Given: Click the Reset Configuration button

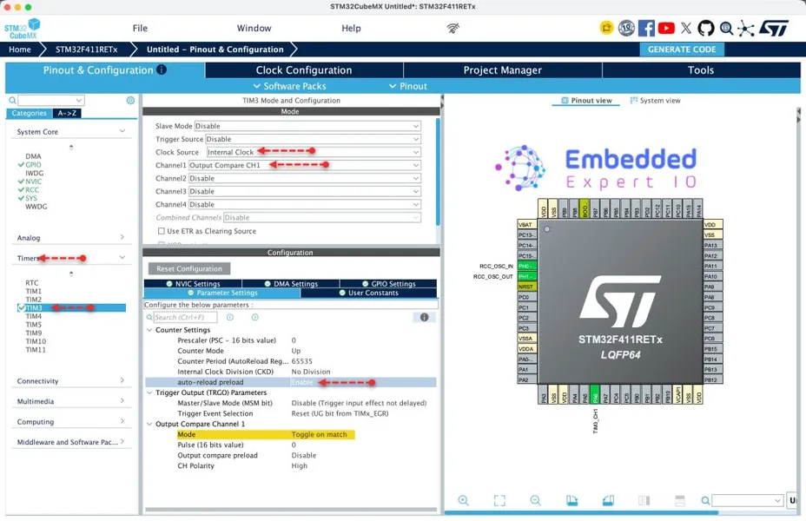Looking at the screenshot, I should tap(189, 268).
